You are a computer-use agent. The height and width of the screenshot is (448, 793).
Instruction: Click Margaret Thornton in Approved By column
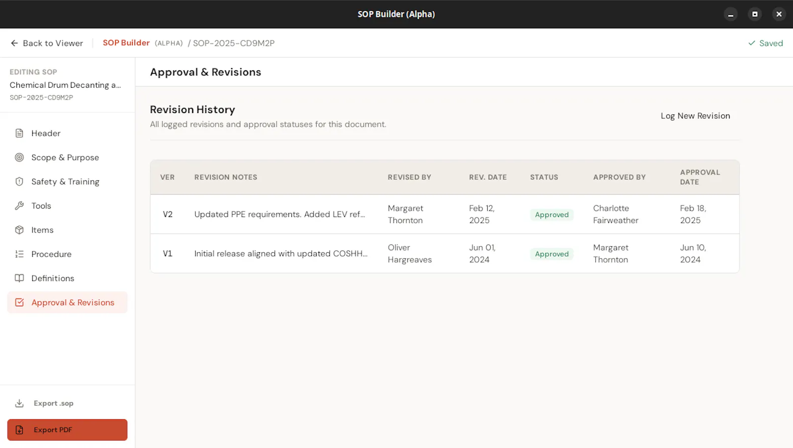pyautogui.click(x=611, y=253)
